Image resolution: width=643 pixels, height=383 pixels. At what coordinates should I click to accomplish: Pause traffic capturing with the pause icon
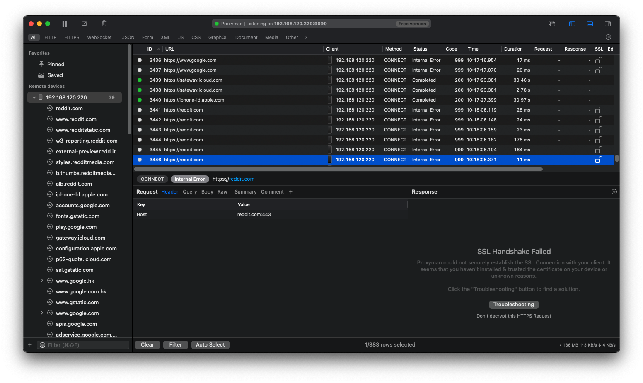coord(64,23)
